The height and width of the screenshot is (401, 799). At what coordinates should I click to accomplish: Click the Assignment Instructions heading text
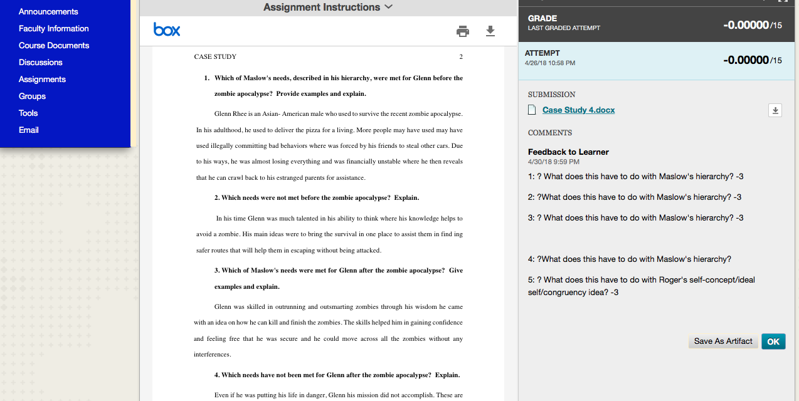[322, 7]
